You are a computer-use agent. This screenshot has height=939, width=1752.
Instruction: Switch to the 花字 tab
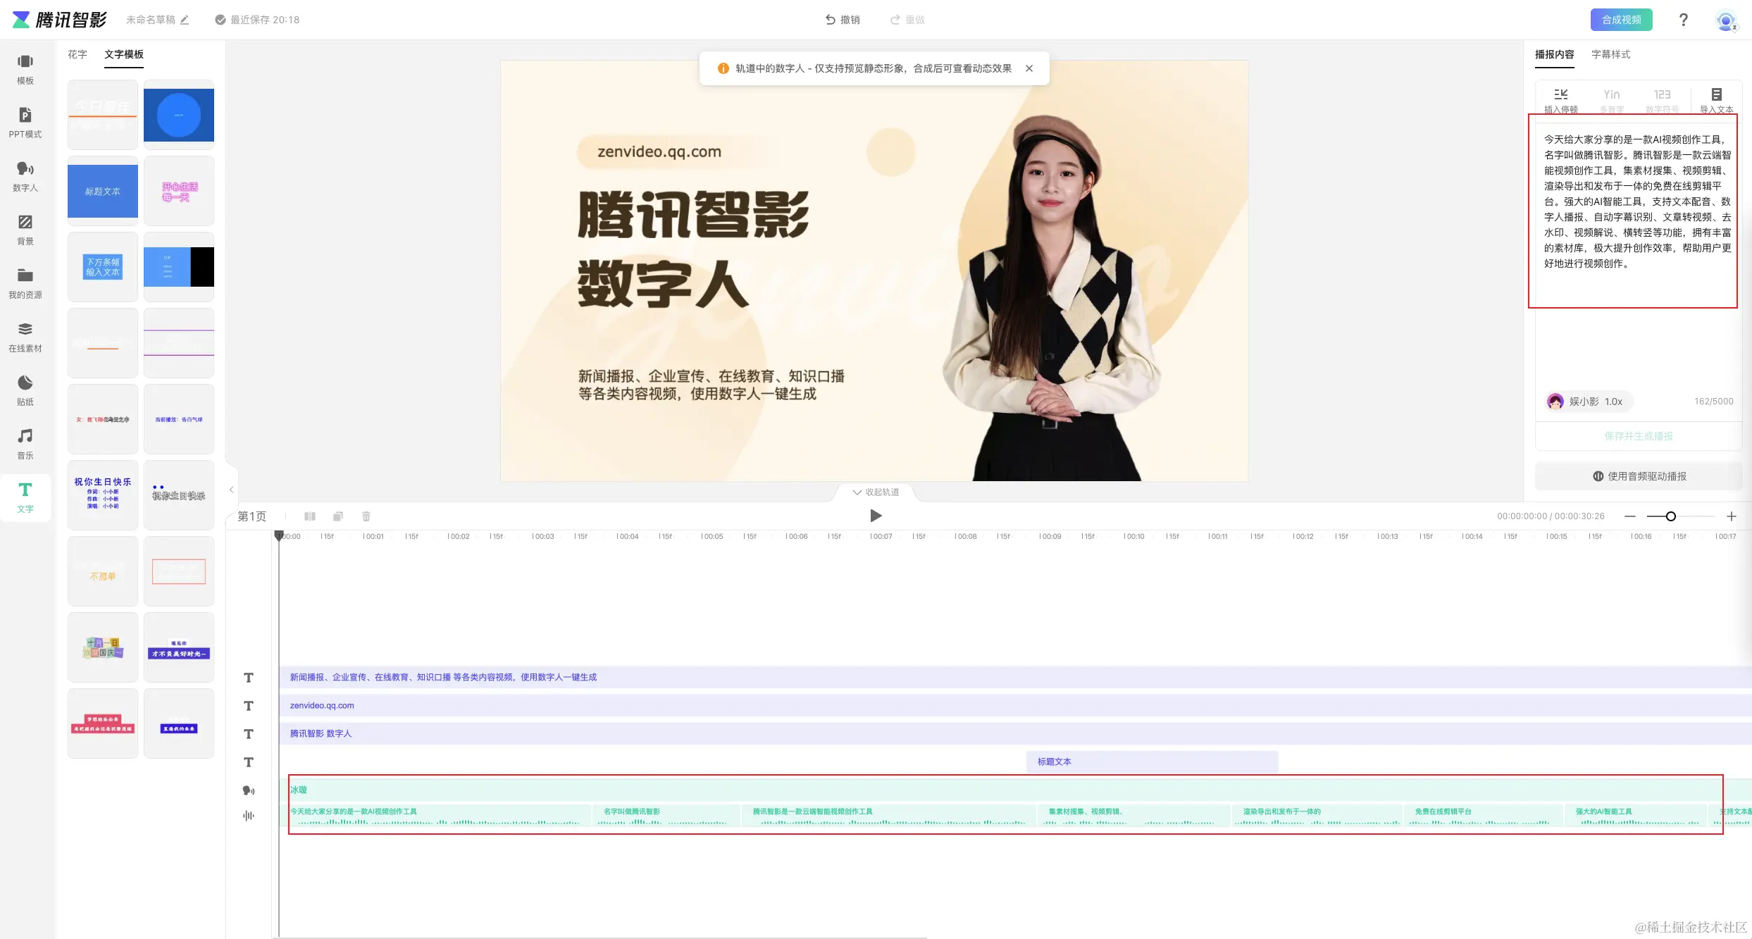[77, 54]
